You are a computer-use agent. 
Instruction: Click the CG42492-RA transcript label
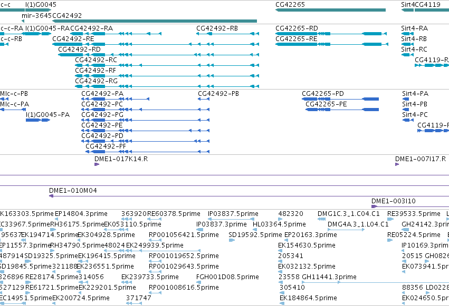tap(92, 28)
